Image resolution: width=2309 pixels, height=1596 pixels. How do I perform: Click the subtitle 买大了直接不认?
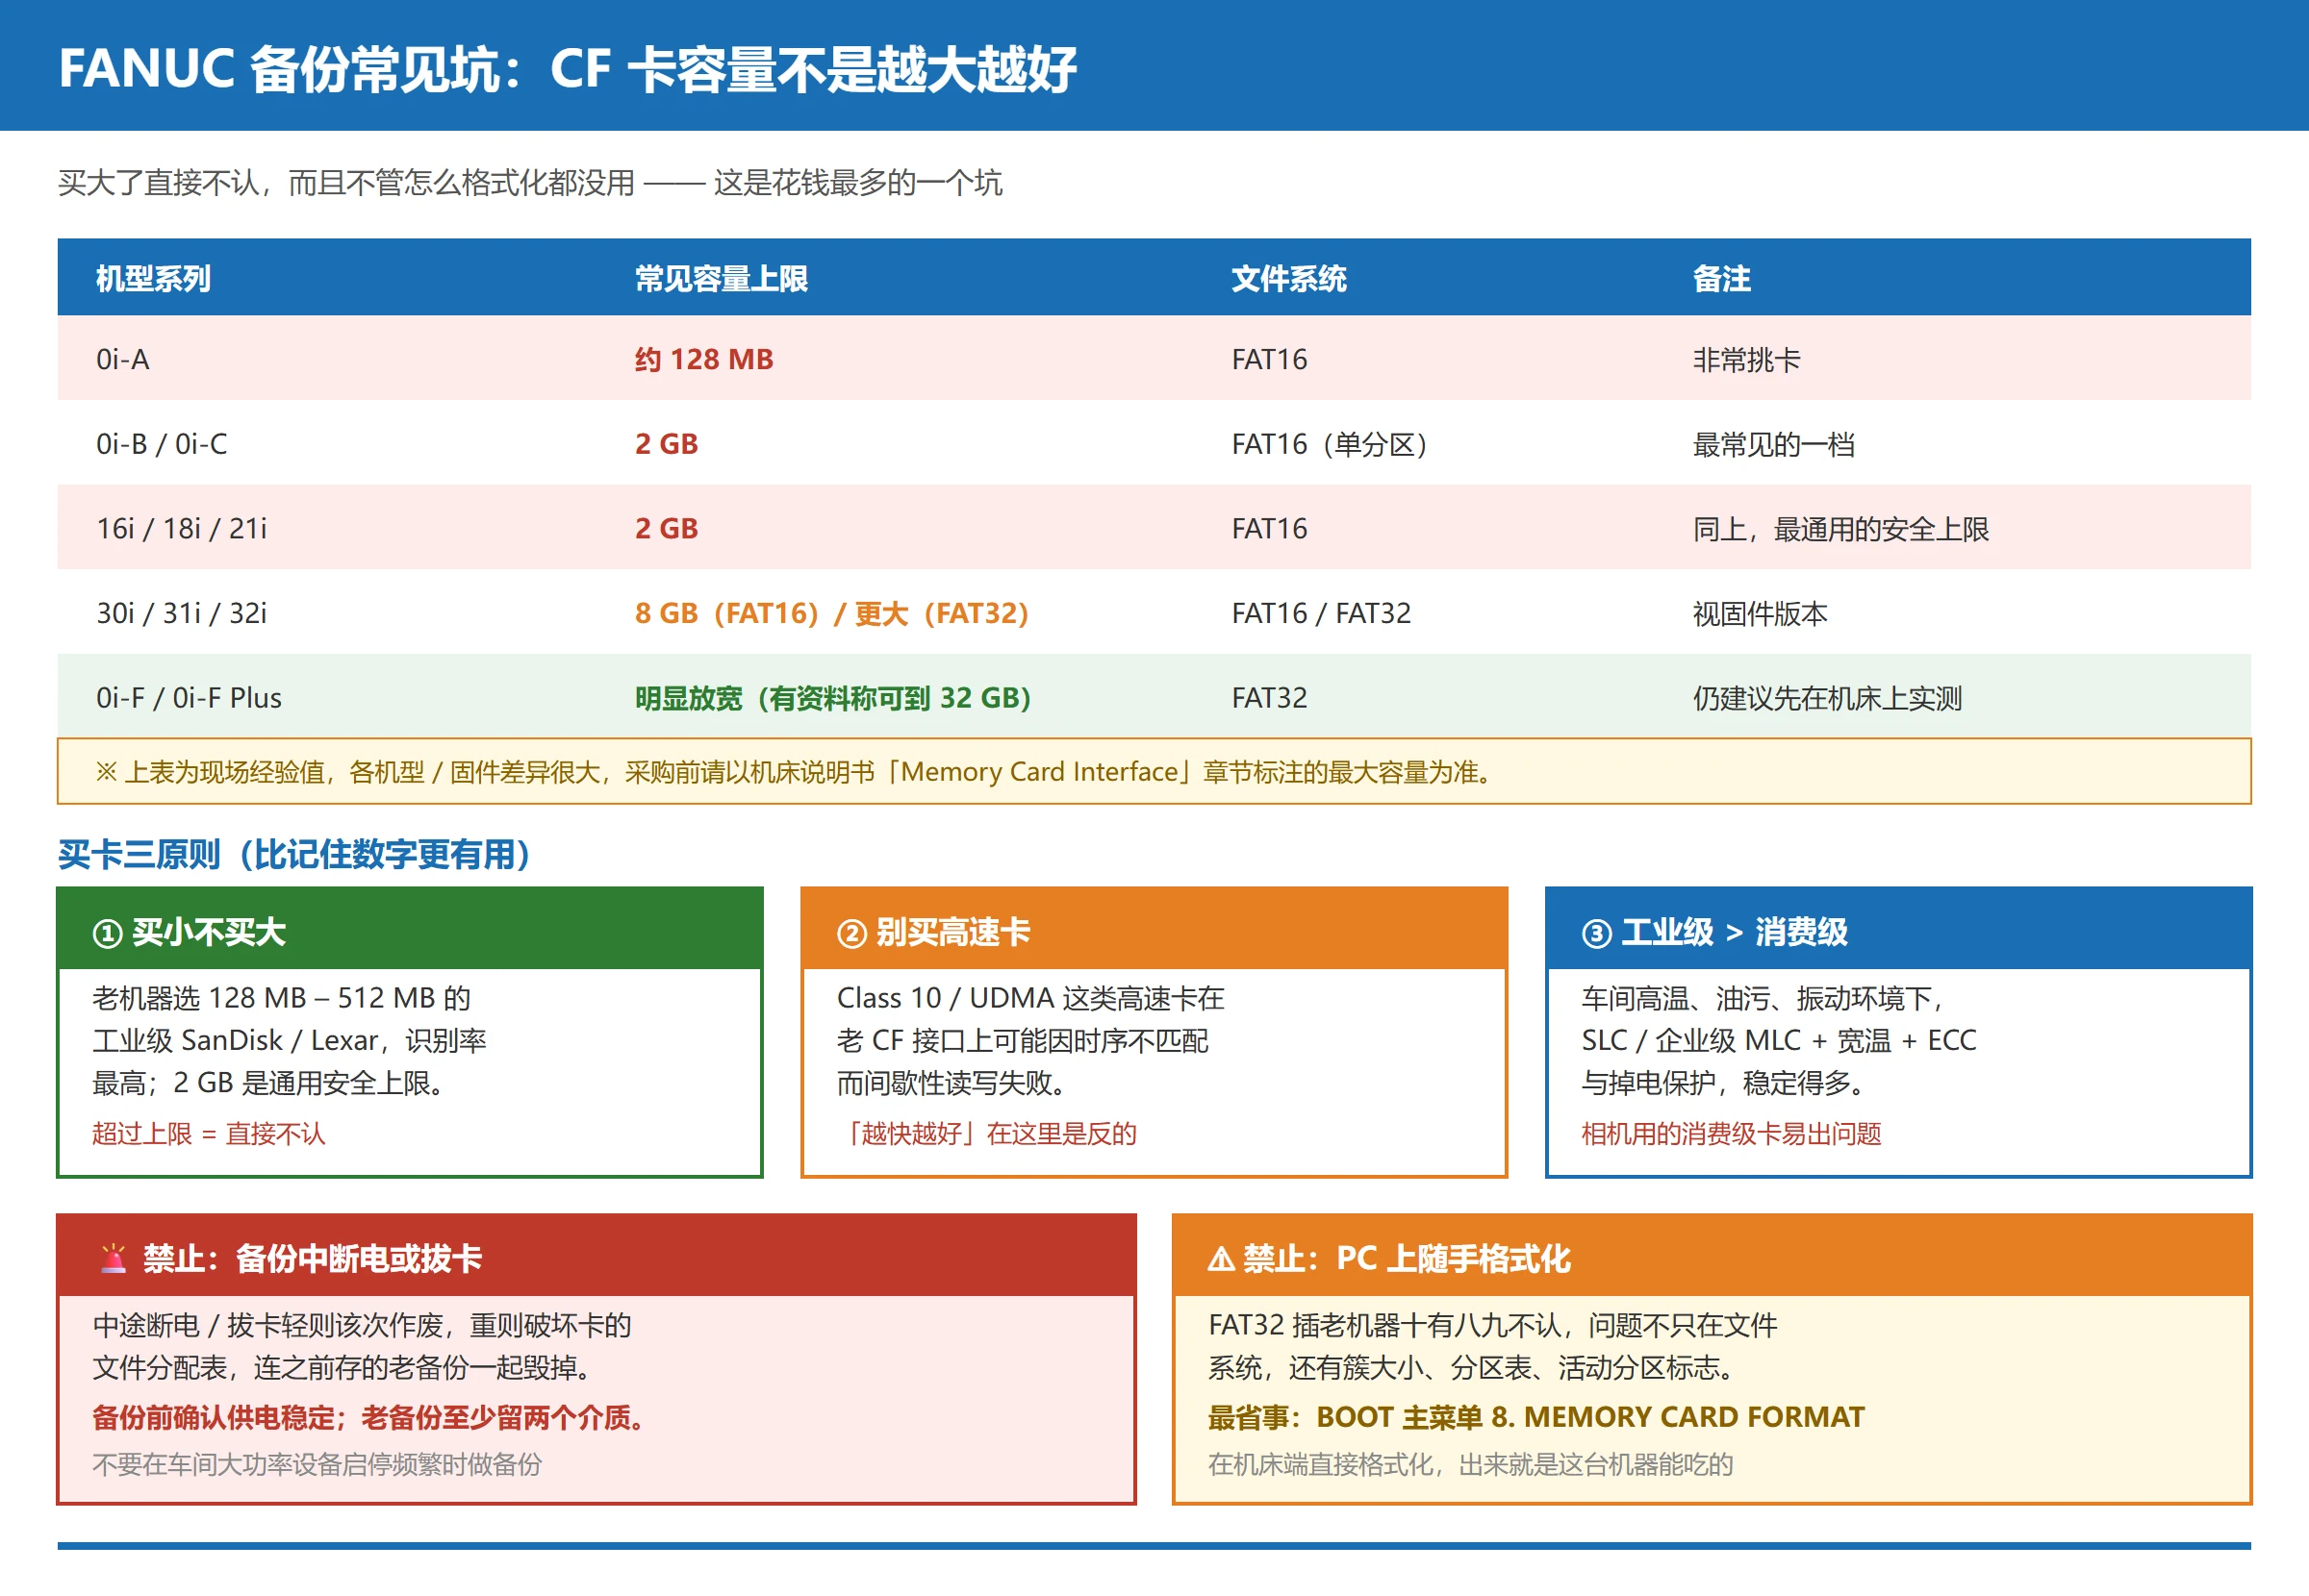point(530,182)
